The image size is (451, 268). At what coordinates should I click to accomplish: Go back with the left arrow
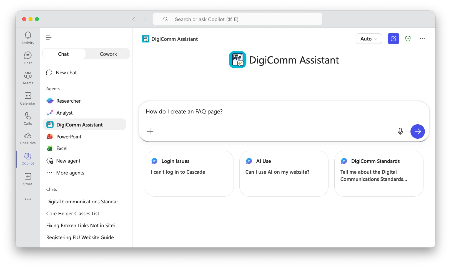click(x=134, y=19)
